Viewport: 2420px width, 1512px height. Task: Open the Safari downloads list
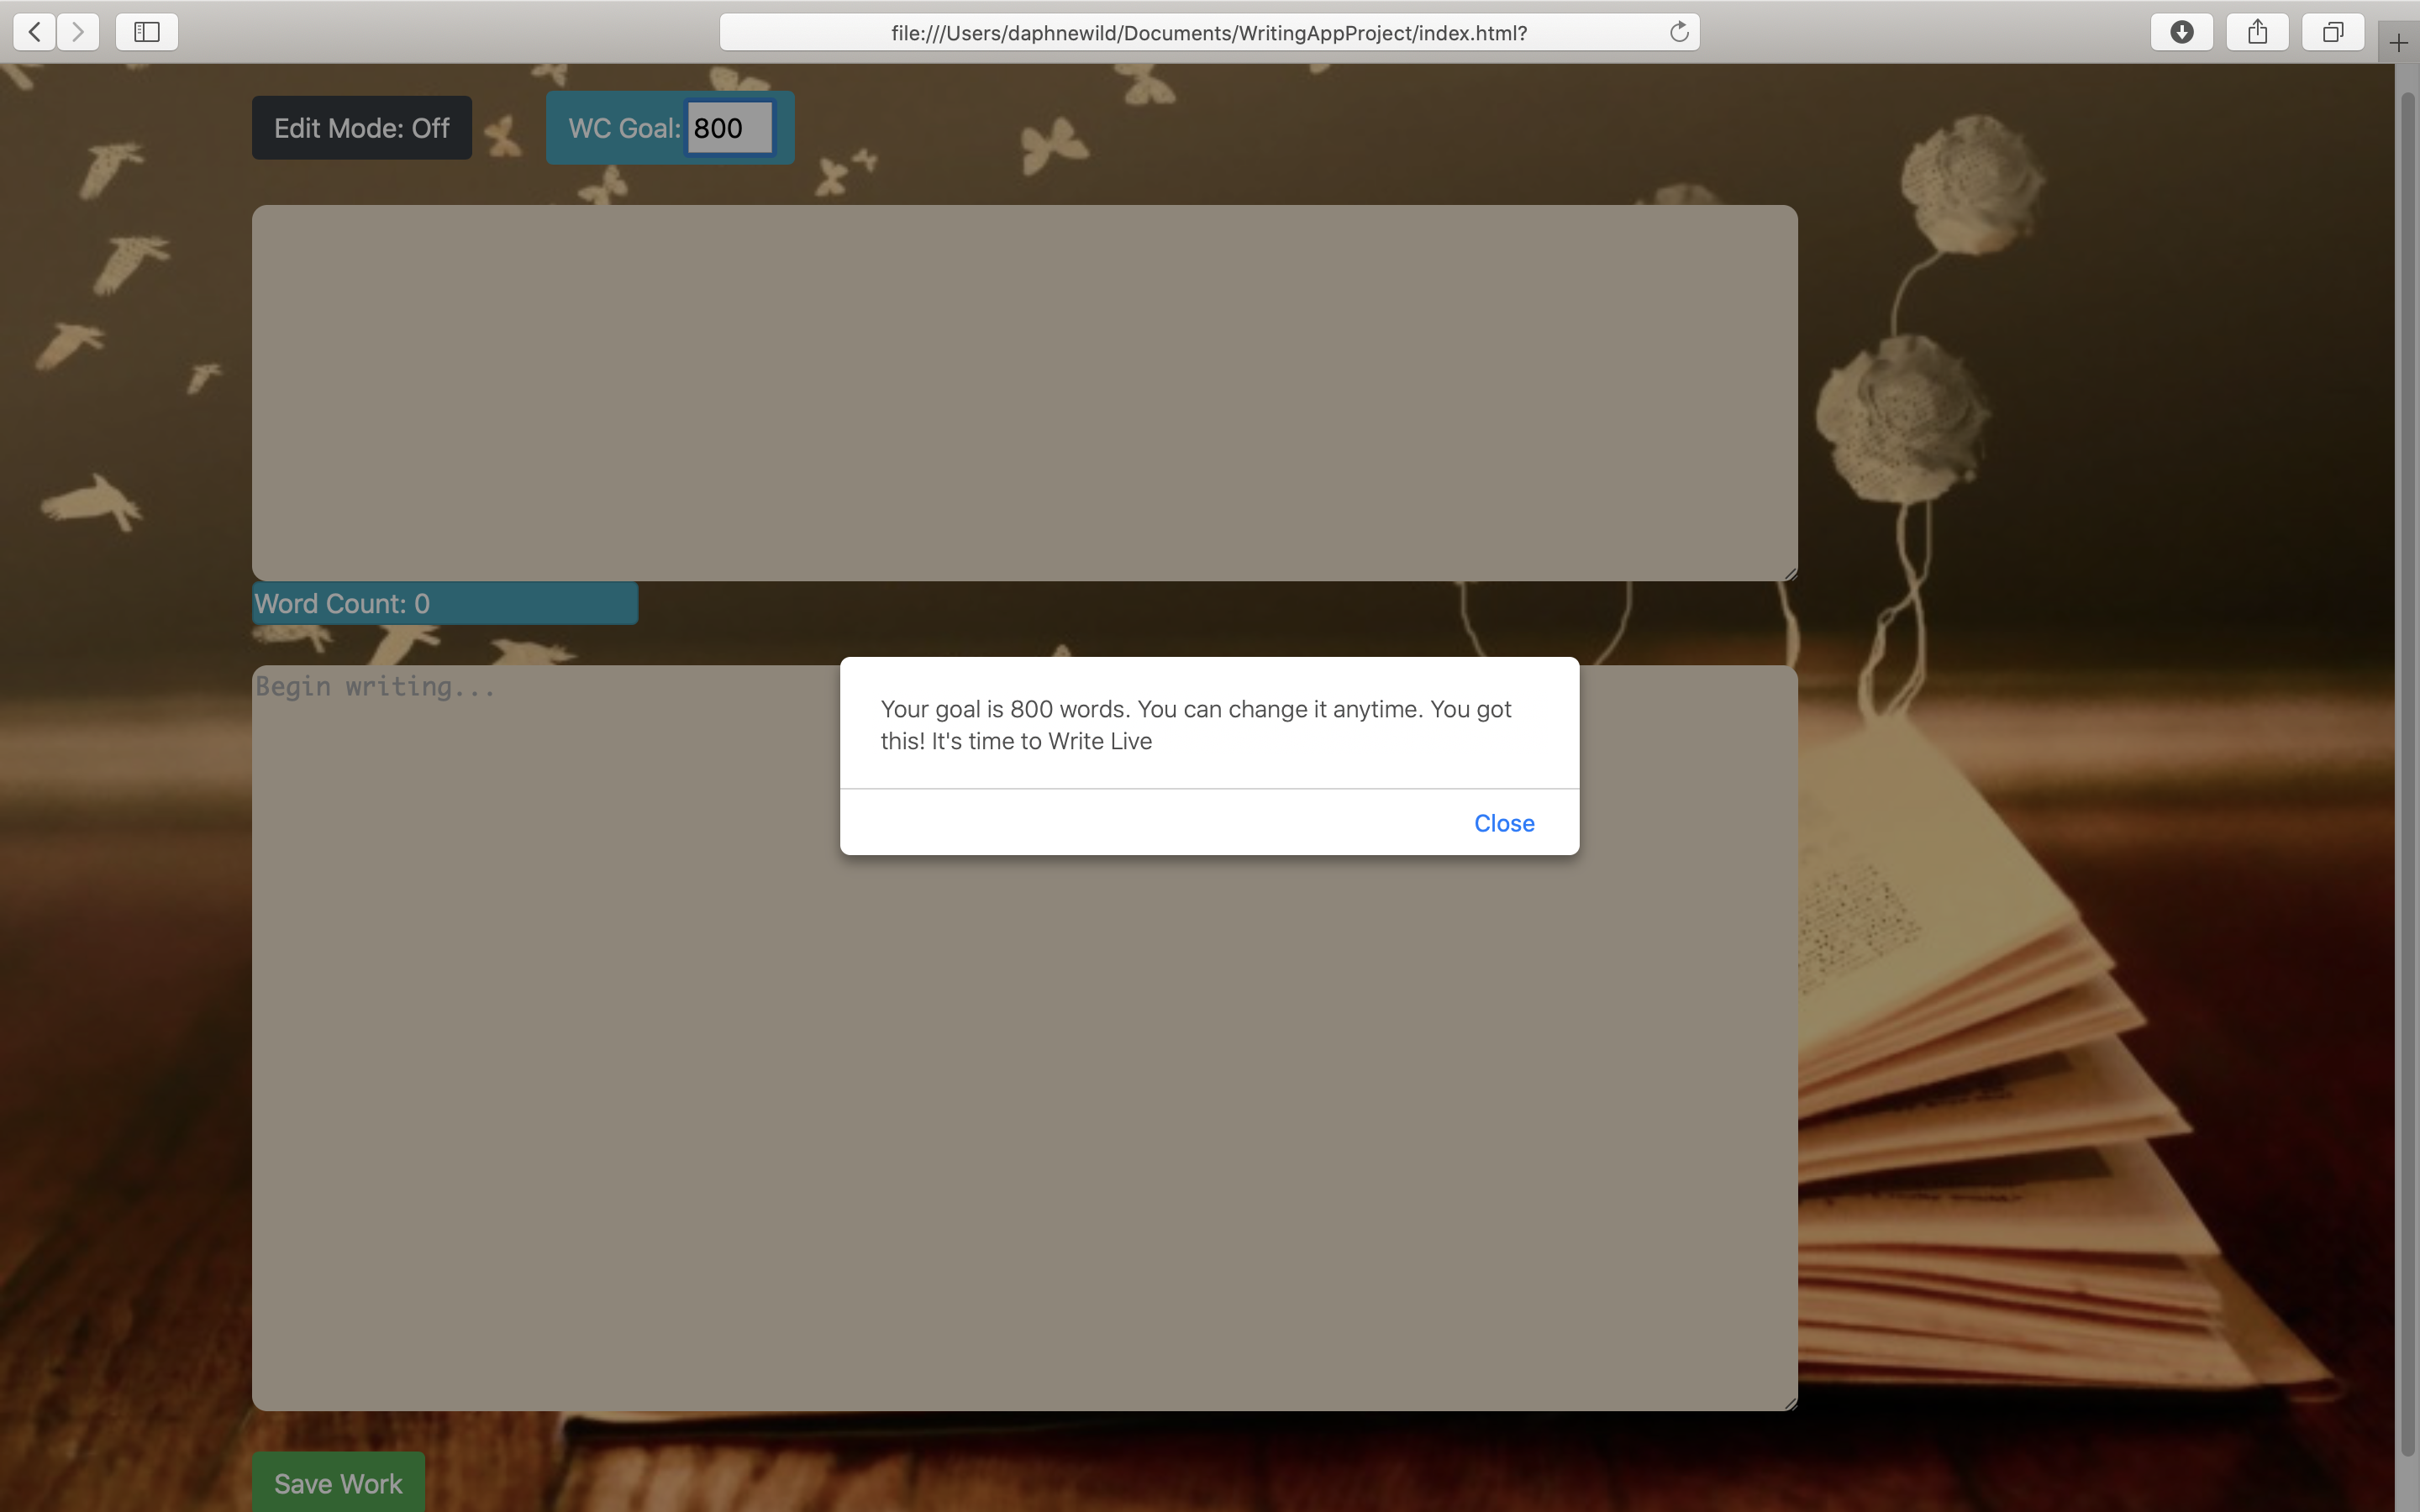pos(2181,32)
